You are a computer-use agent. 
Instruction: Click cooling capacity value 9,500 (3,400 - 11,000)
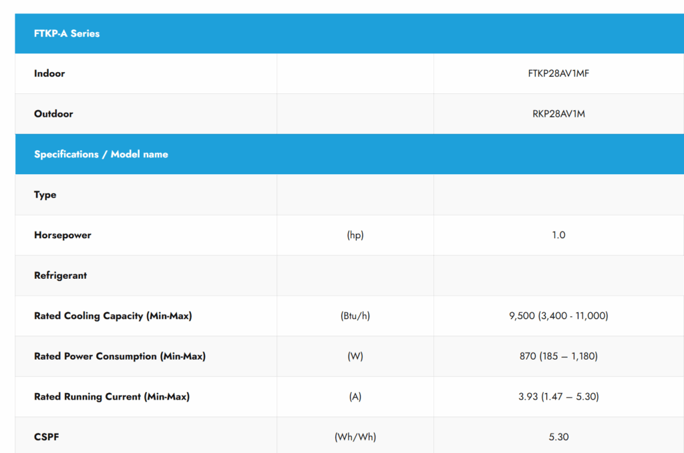tap(558, 316)
